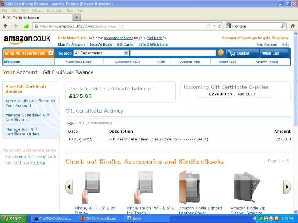Open the recommendations link
The image size is (298, 223).
118,38
